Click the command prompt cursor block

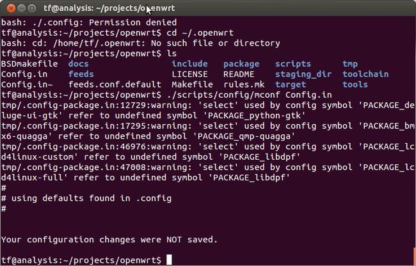click(169, 260)
